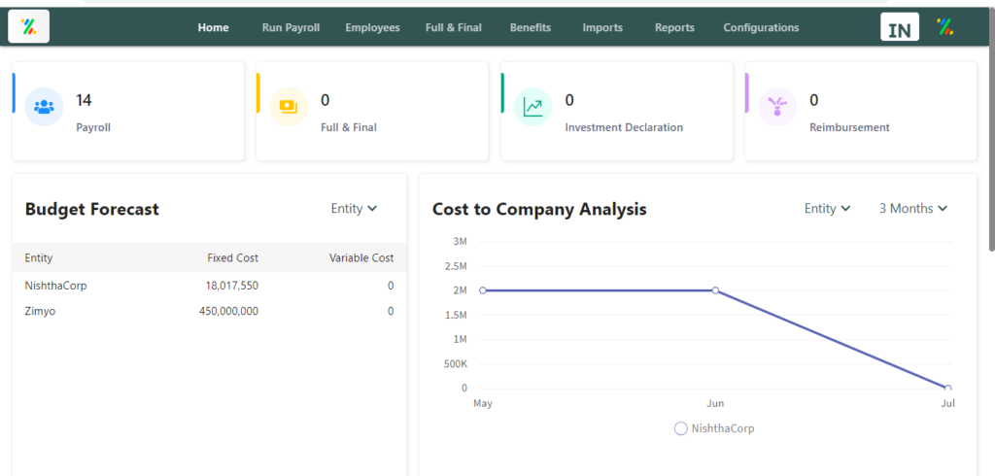Open the Reports menu
The height and width of the screenshot is (476, 995).
click(x=674, y=27)
